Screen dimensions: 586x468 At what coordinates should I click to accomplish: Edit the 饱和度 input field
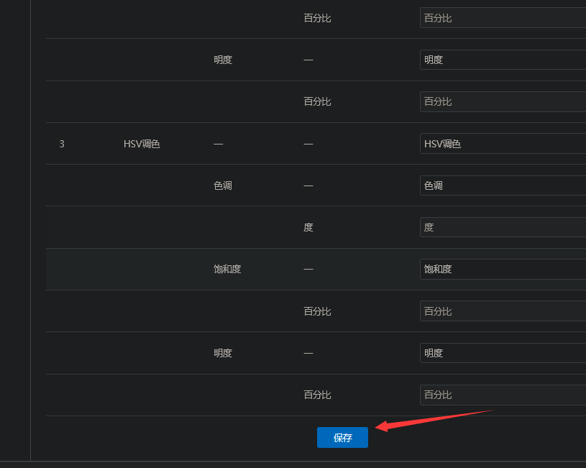click(503, 269)
